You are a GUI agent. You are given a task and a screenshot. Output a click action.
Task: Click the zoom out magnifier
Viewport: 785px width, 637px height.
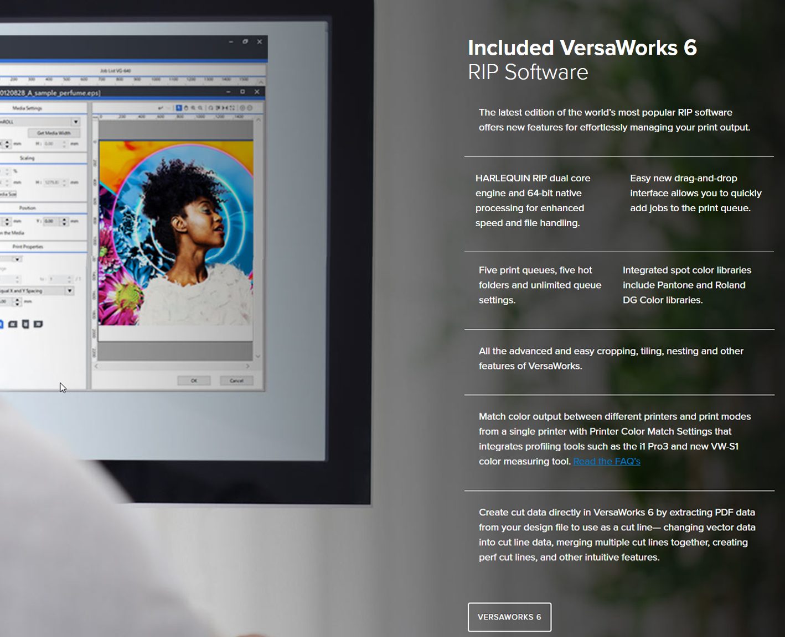pos(200,108)
